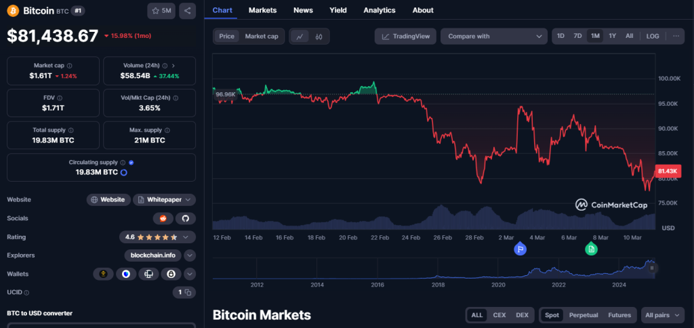694x328 pixels.
Task: Open the GitHub social link
Action: click(x=186, y=218)
